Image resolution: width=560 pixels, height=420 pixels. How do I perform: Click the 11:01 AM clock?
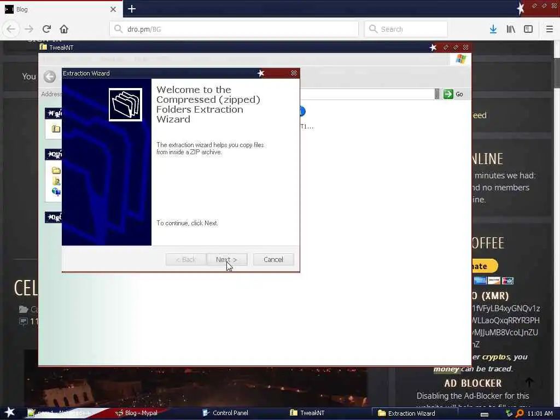coord(540,413)
